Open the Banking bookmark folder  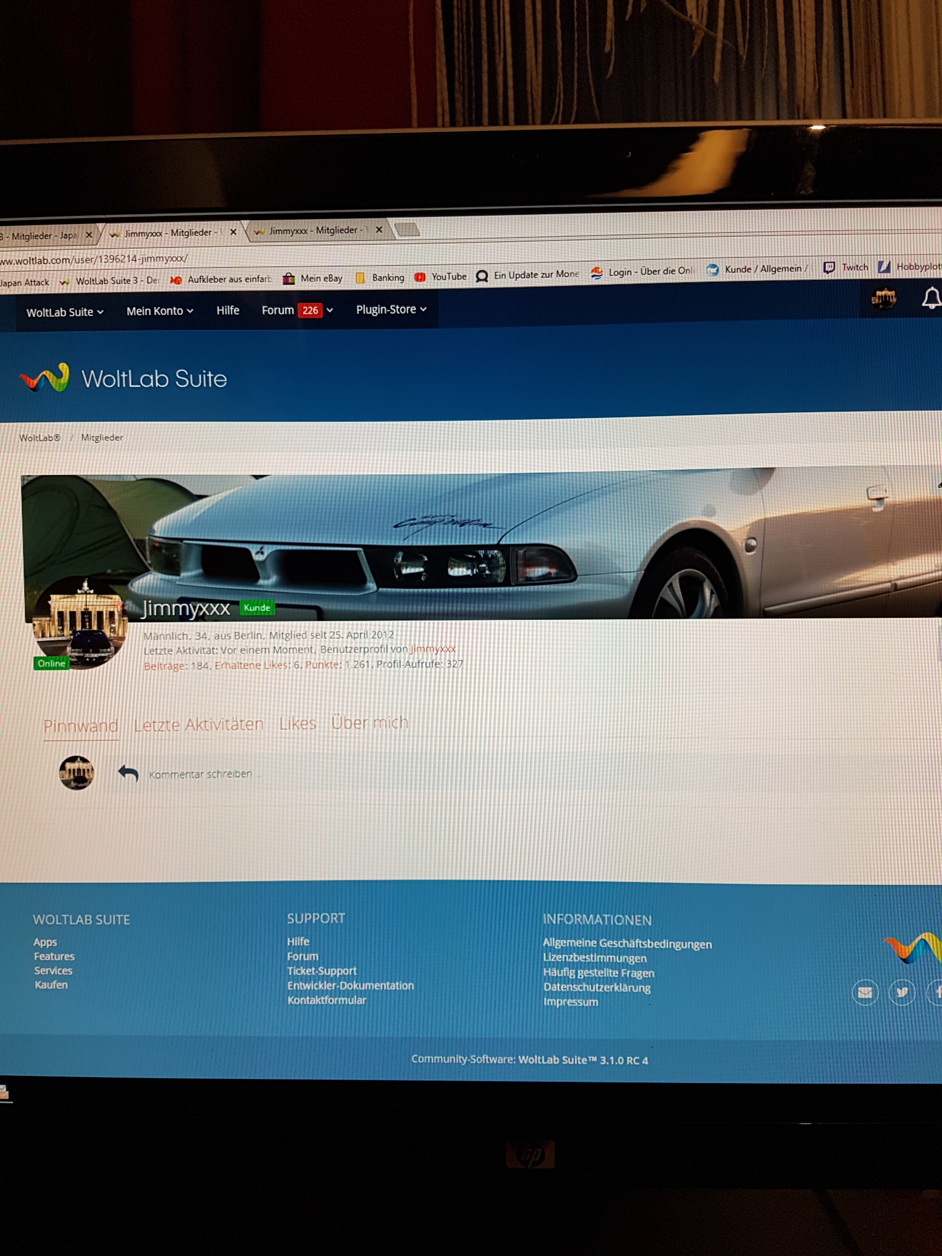[380, 278]
